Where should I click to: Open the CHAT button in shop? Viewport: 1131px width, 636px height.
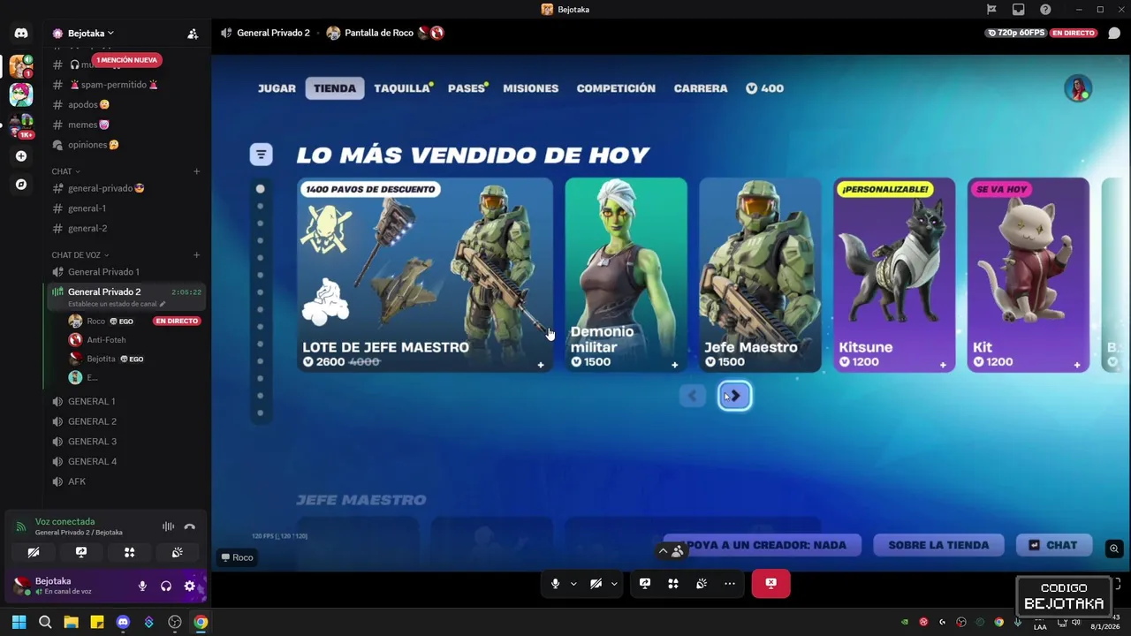coord(1053,545)
